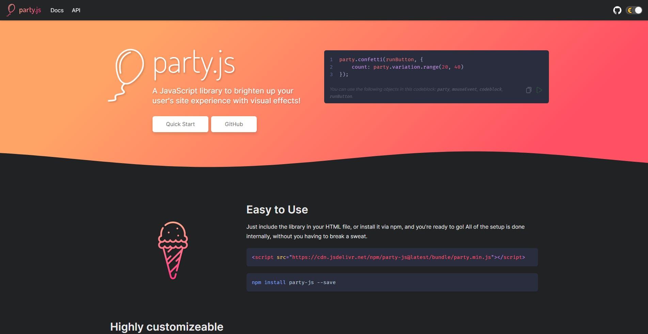Open GitHub via the octocat icon

click(617, 10)
